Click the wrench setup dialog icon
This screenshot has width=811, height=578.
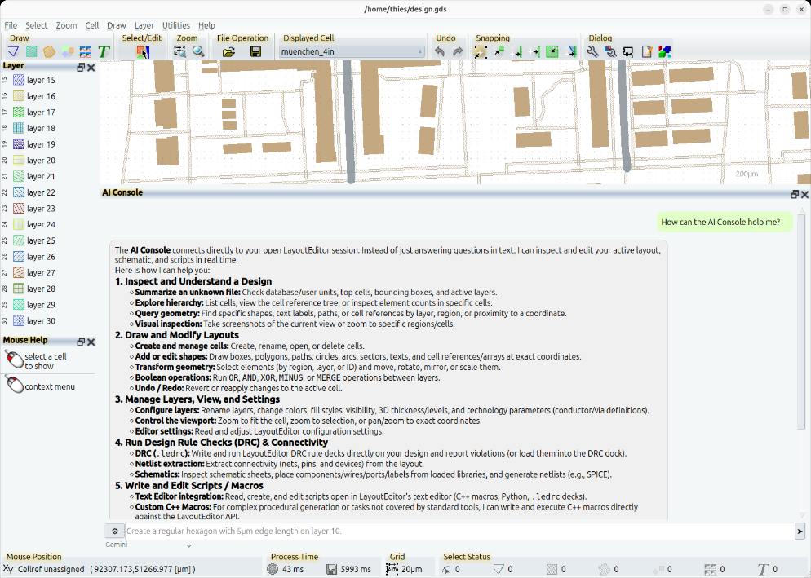592,51
